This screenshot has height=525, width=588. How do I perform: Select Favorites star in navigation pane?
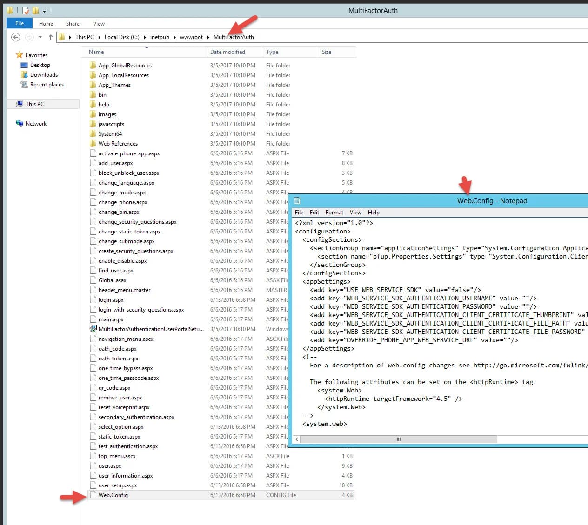[20, 55]
